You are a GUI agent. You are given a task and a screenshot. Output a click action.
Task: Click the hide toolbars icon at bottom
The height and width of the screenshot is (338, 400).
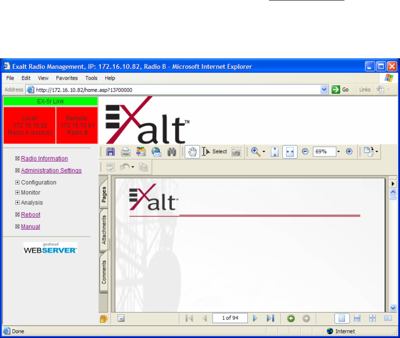tap(121, 319)
